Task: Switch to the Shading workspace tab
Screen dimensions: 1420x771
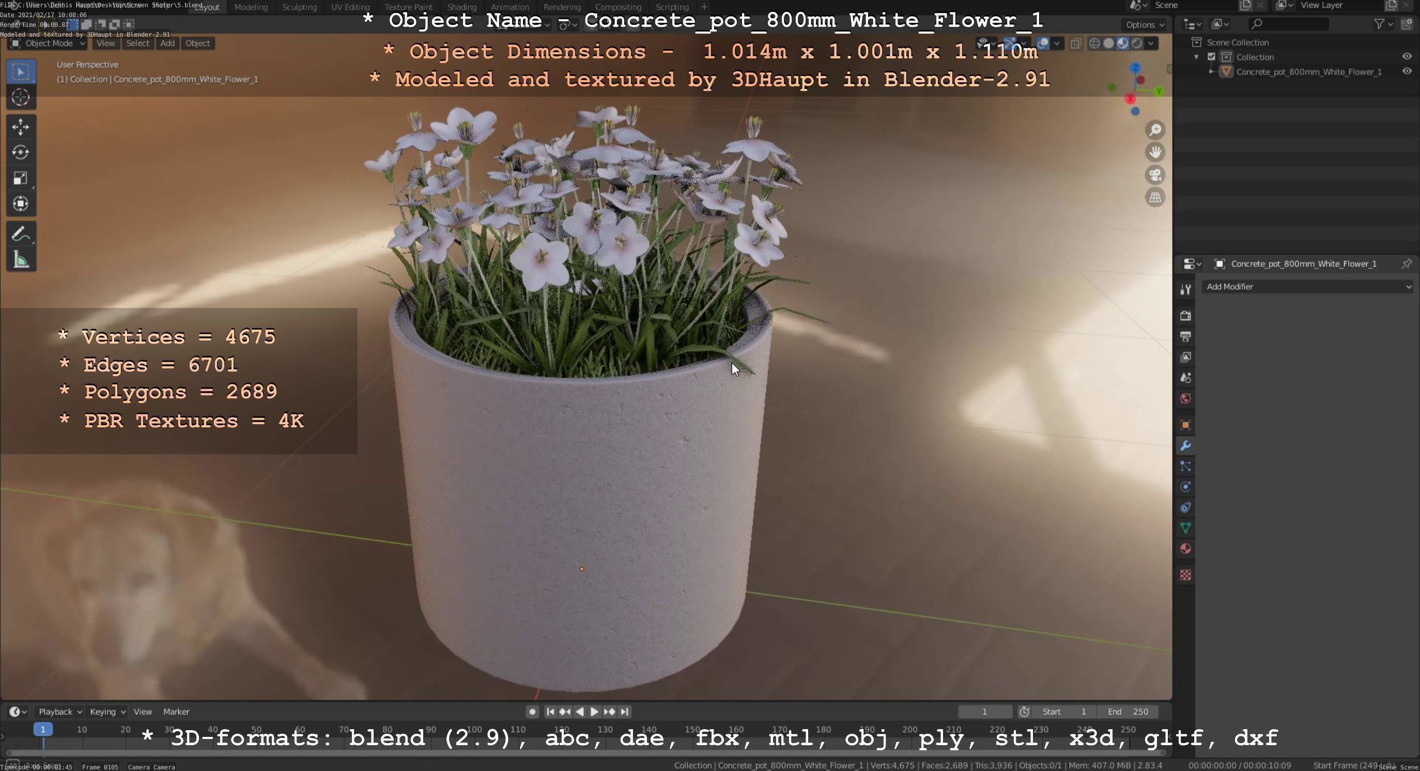Action: (461, 7)
